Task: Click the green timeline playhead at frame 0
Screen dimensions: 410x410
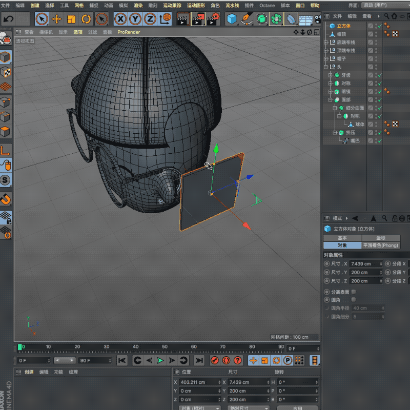Action: coord(20,347)
